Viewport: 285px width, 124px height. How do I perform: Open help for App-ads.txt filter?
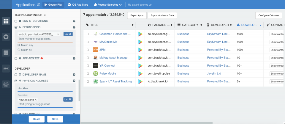coord(74,59)
